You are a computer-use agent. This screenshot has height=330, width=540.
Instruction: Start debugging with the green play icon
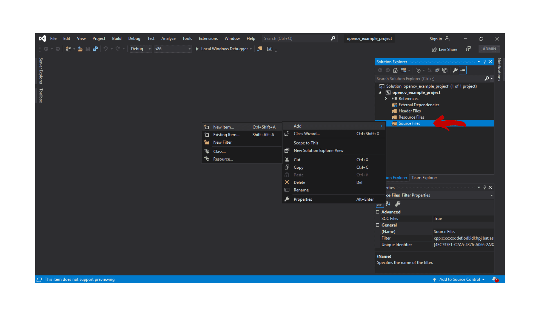[x=197, y=49]
